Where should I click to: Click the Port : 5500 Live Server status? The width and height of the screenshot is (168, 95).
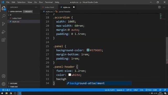click(151, 90)
